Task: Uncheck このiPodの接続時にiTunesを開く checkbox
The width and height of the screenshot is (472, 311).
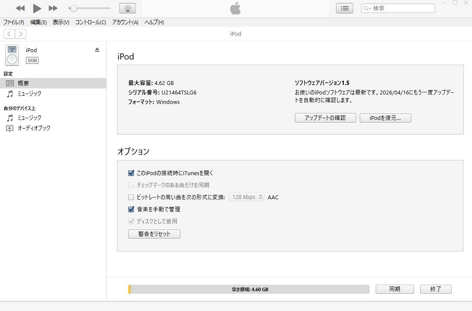Action: [131, 173]
